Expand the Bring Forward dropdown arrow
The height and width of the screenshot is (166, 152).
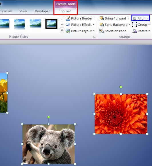coord(128,18)
